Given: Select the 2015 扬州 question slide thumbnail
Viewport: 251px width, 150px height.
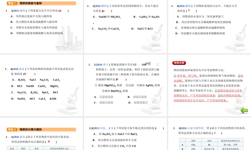Looking at the screenshot, I should click(41, 27).
